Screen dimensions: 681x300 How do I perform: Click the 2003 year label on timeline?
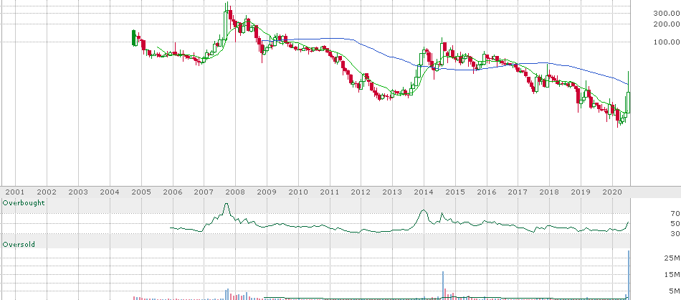(x=78, y=192)
